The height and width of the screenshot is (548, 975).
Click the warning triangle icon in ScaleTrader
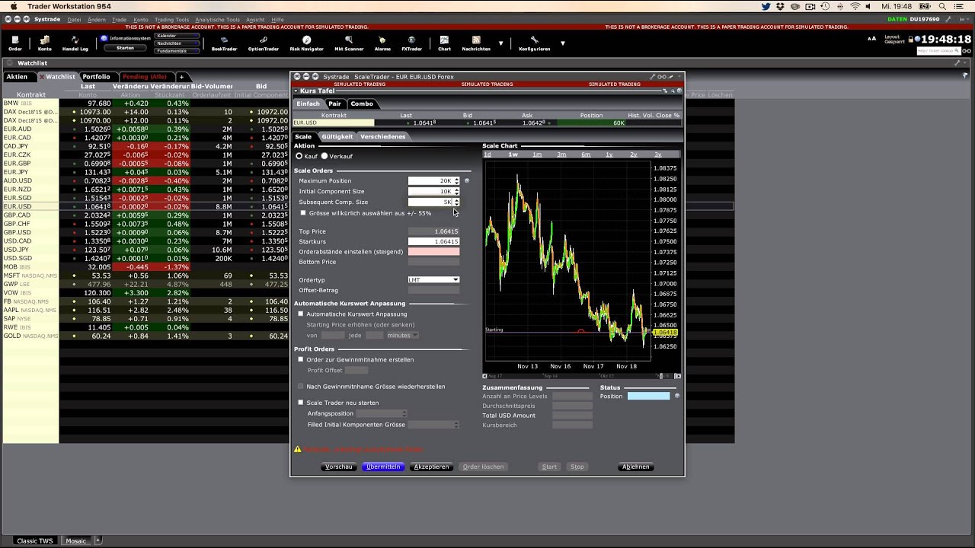[297, 449]
